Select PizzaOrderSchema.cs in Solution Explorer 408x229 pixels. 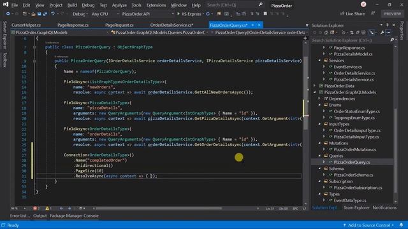tap(353, 175)
